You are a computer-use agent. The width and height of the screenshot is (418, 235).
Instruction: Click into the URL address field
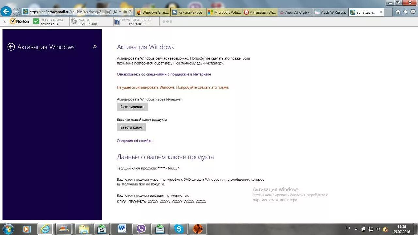(70, 12)
